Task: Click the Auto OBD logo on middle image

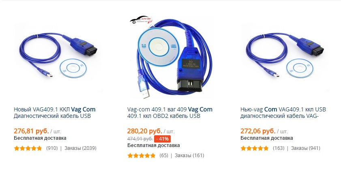Action: coord(142,20)
